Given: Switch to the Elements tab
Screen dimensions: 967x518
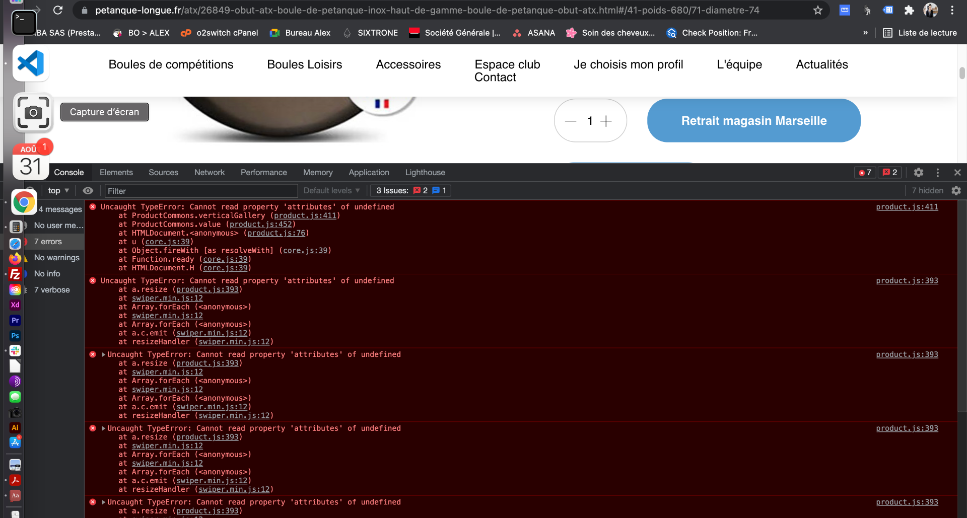Looking at the screenshot, I should point(116,173).
